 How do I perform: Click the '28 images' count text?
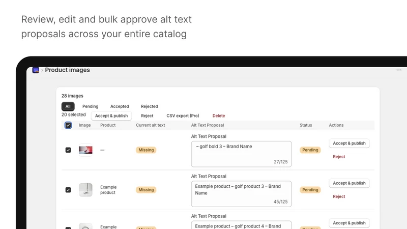tap(72, 96)
